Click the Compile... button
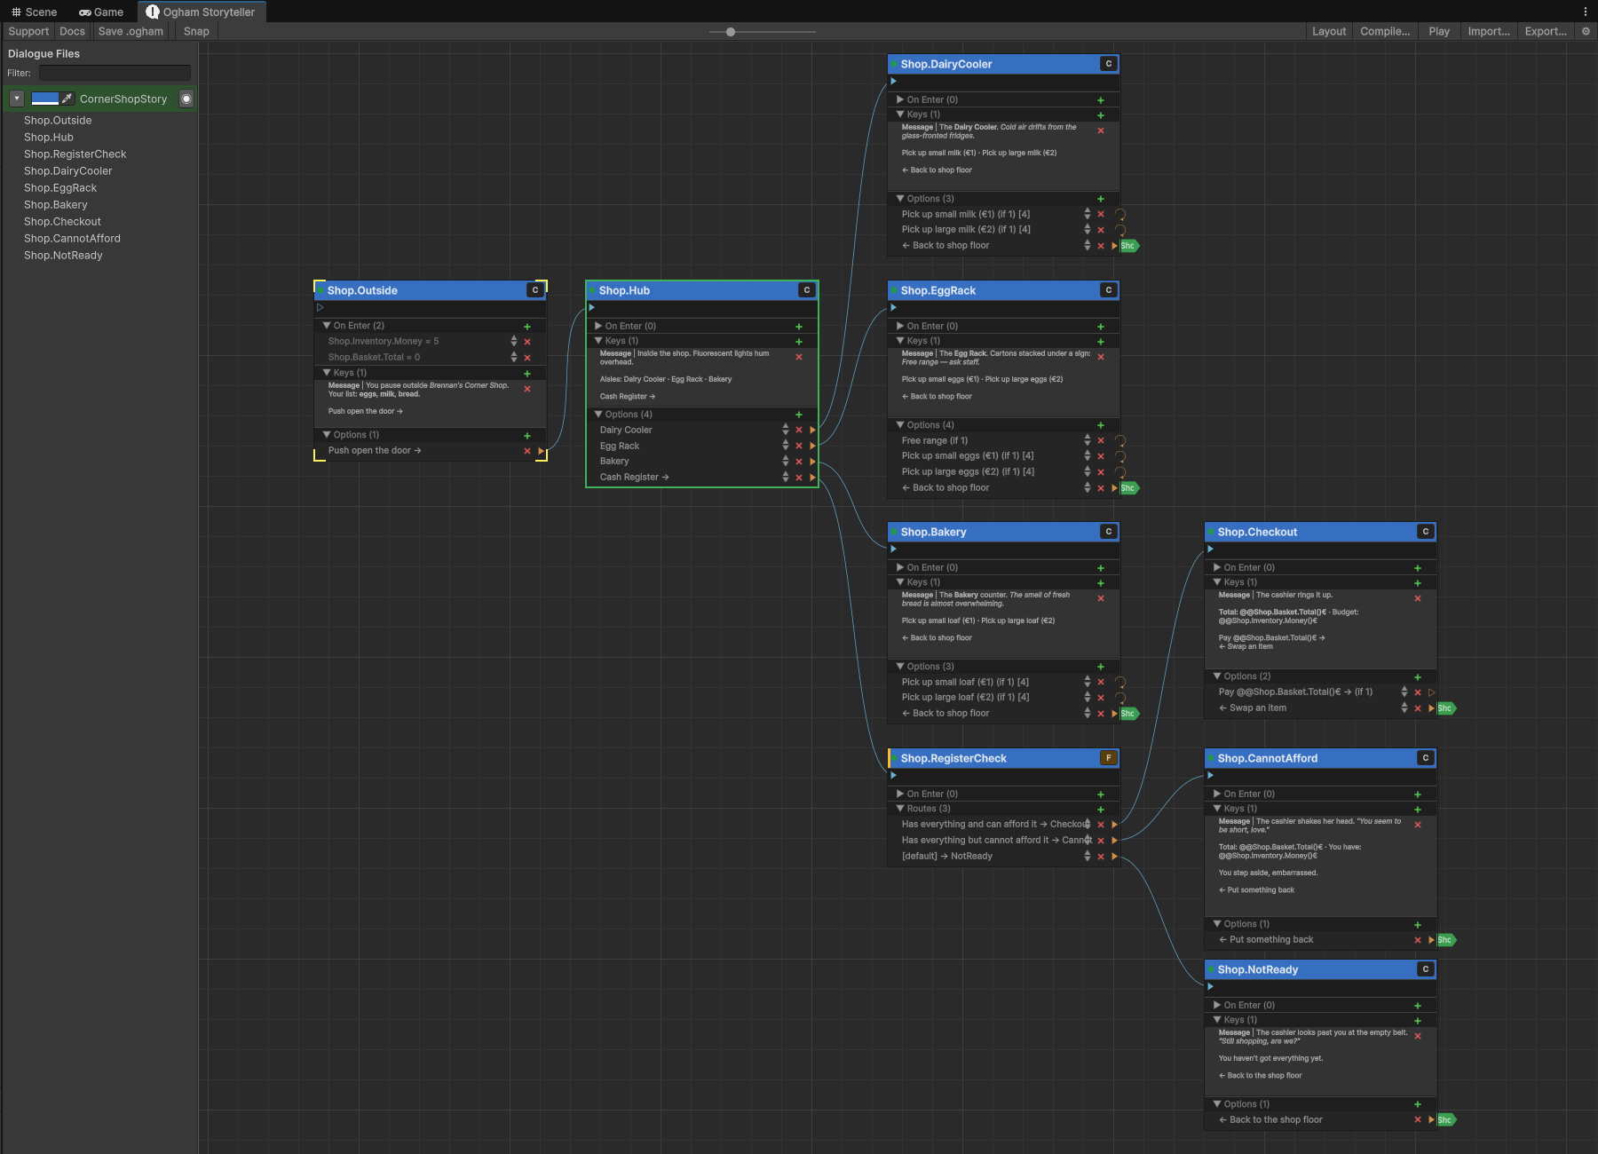This screenshot has height=1154, width=1598. pos(1385,31)
